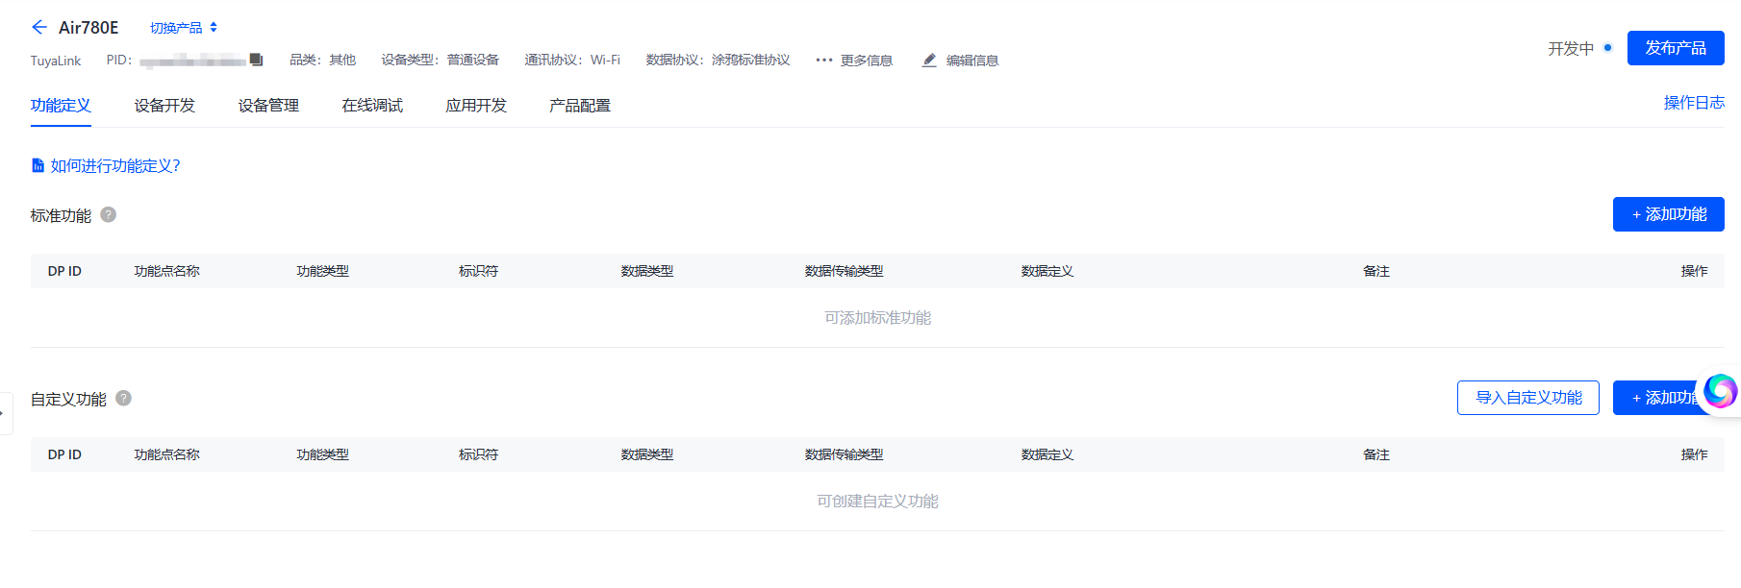This screenshot has width=1741, height=588.
Task: Click 功能点名称 header in 标准功能 table
Action: point(167,271)
